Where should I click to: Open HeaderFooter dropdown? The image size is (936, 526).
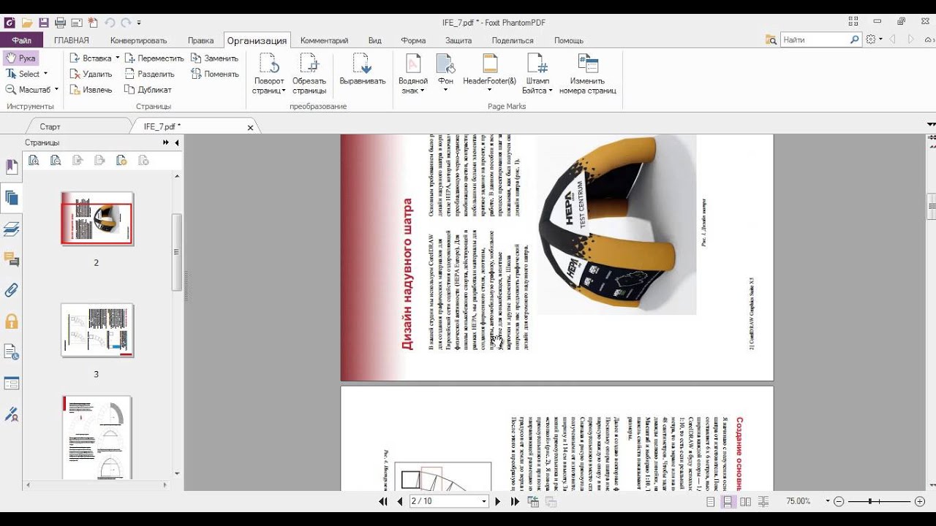489,90
